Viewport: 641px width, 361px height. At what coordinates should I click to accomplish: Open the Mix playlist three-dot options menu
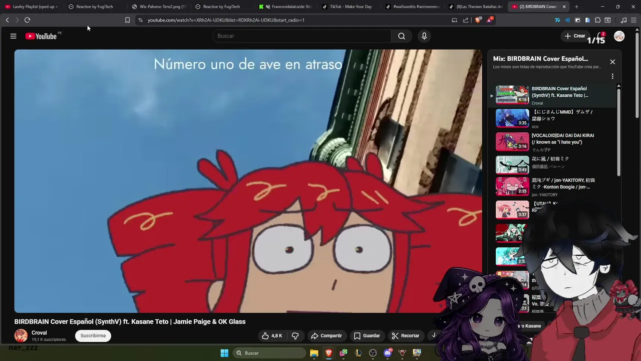click(x=612, y=77)
